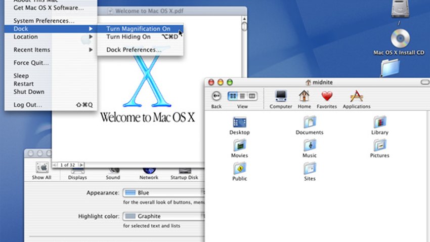
Task: Zoom the midnite window with green button
Action: coord(230,82)
